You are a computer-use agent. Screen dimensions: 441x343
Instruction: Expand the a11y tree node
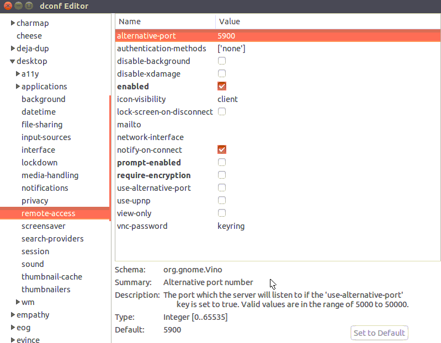click(x=18, y=74)
